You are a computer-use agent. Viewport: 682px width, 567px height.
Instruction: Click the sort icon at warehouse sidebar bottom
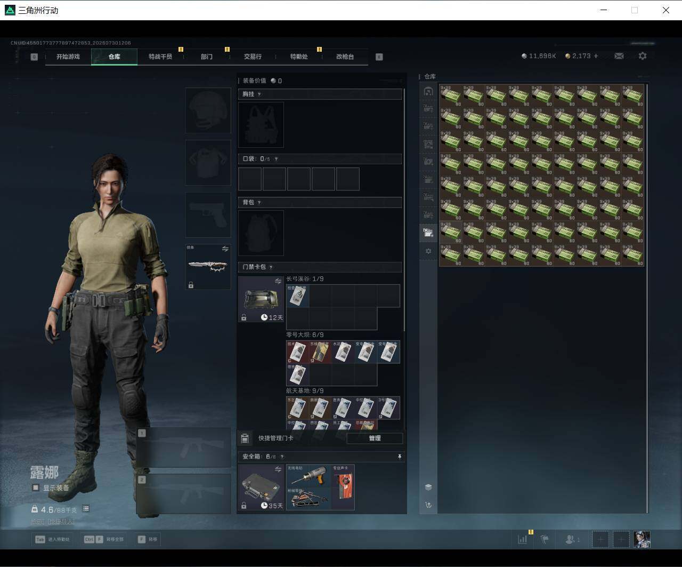(x=428, y=505)
